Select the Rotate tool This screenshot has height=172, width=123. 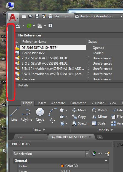pos(100,110)
